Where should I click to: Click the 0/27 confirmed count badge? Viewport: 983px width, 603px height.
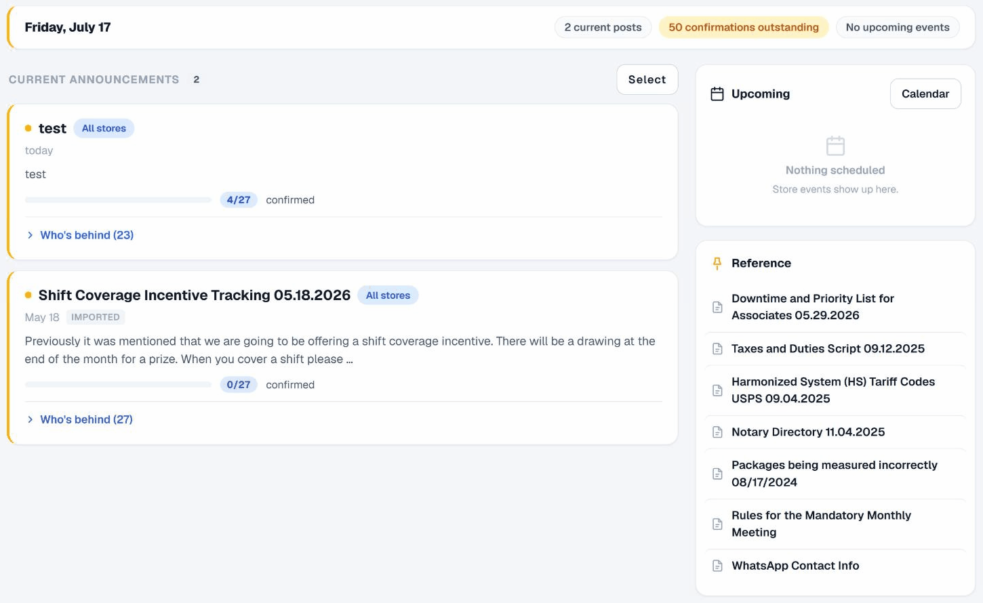[239, 385]
